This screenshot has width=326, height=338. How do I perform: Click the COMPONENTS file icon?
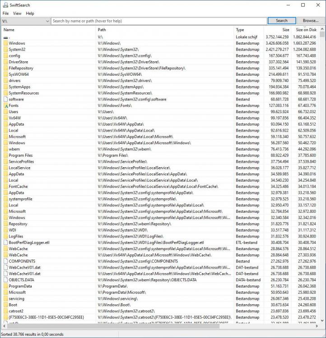tap(5, 261)
